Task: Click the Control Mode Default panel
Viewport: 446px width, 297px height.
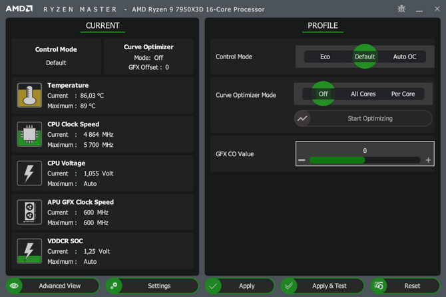Action: tap(56, 56)
